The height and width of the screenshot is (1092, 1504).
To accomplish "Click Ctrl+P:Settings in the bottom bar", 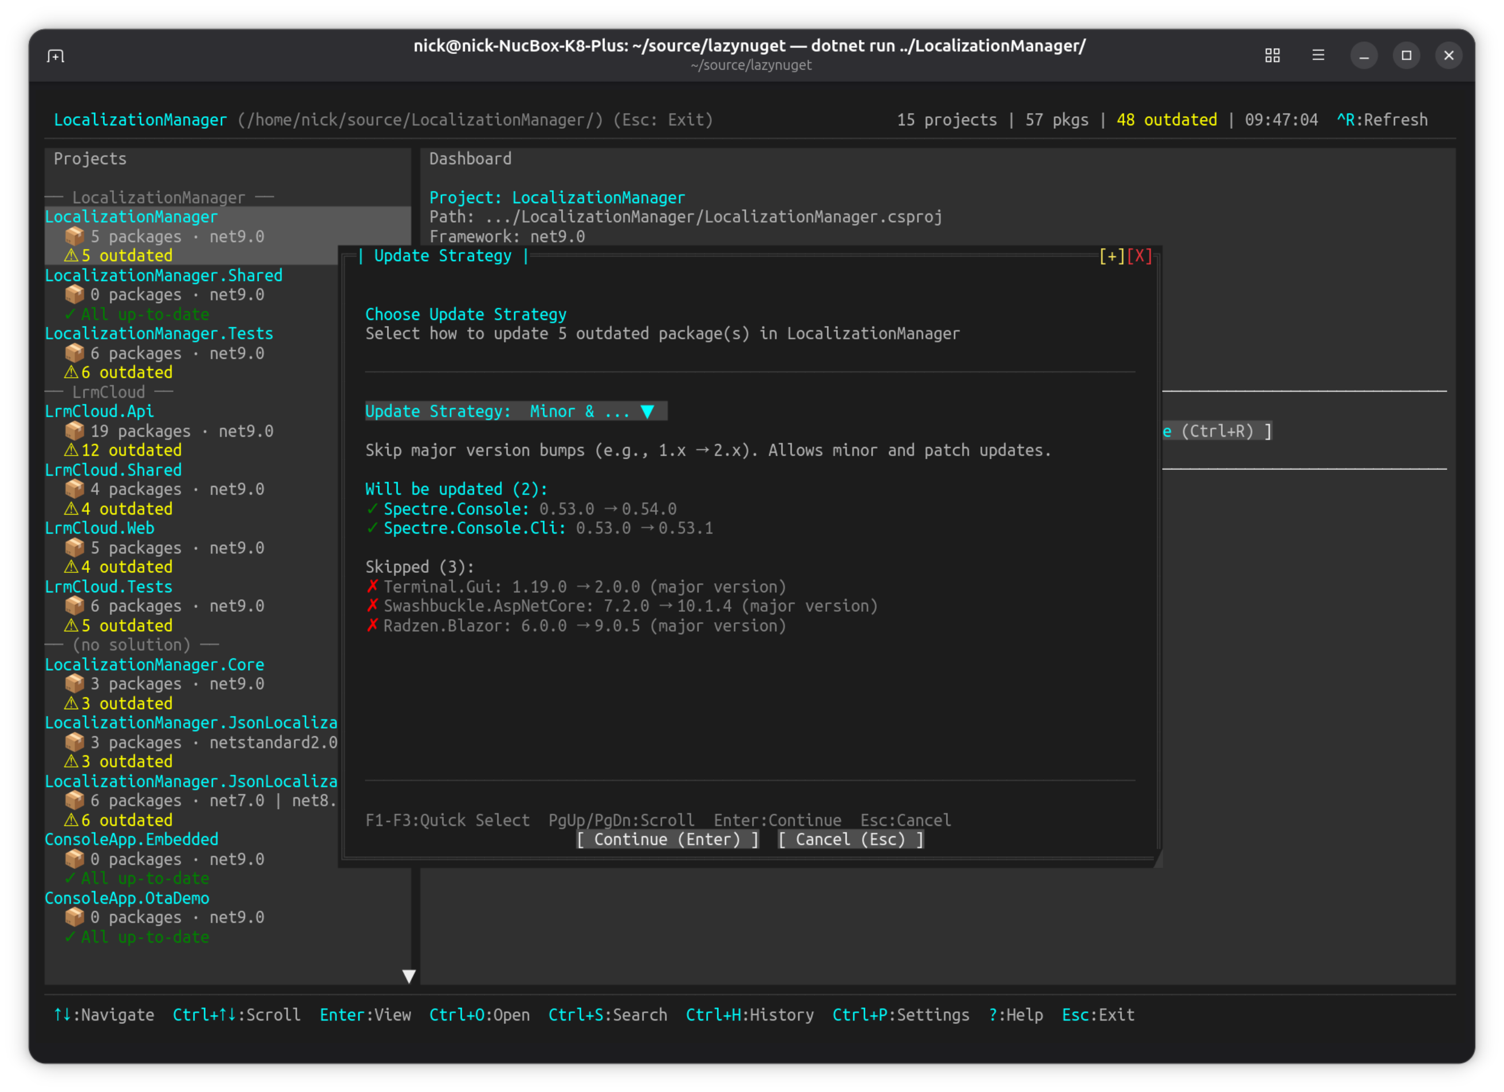I will (900, 1015).
